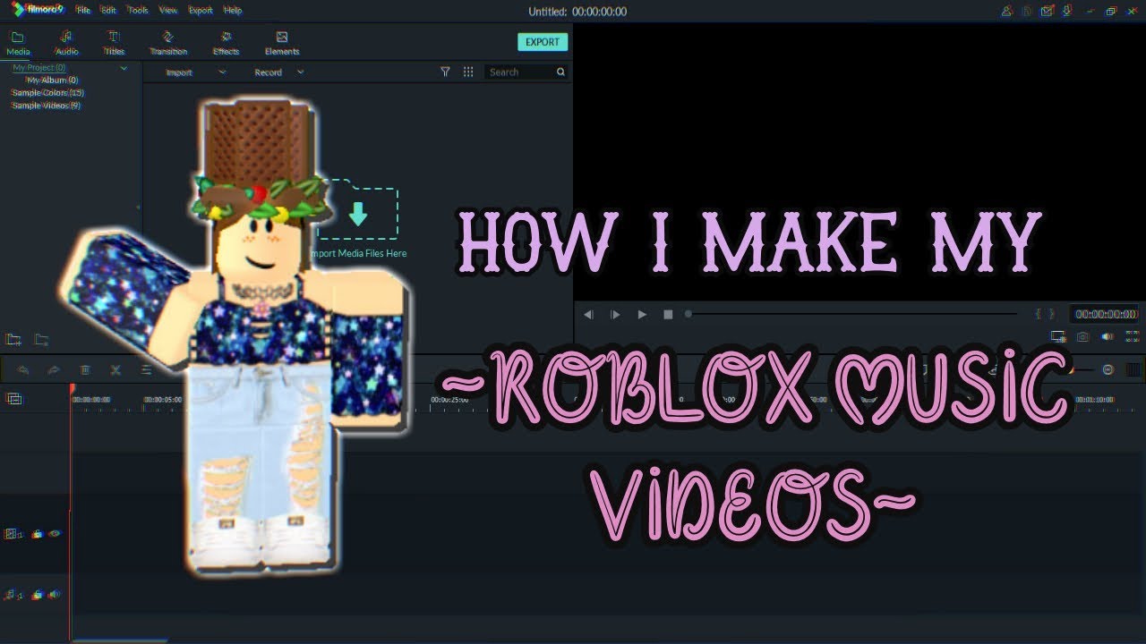Click the mark in/out braces

tap(1045, 314)
